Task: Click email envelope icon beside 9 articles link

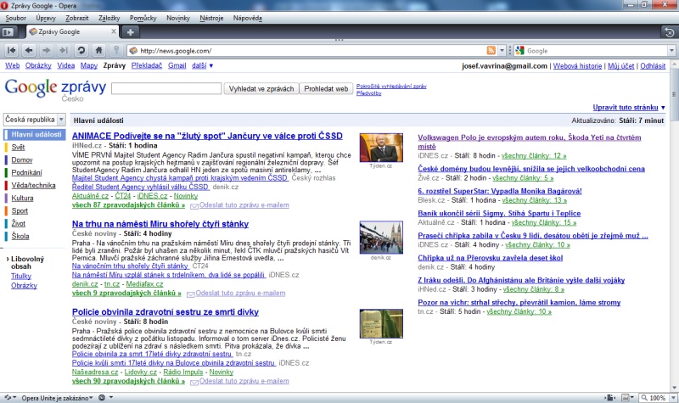Action: click(190, 294)
